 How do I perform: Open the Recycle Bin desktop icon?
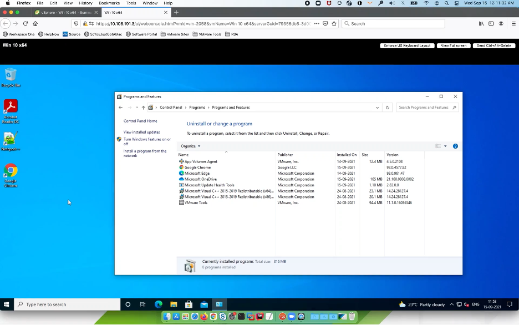point(11,75)
